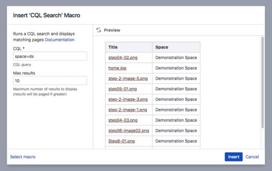Open the step-2-image-5.png result link
This screenshot has width=272, height=171.
[128, 78]
